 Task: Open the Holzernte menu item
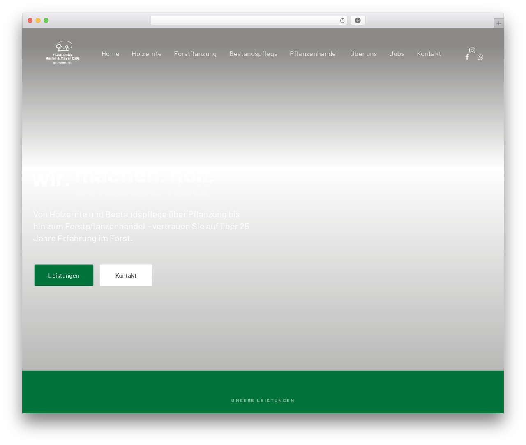click(x=147, y=54)
